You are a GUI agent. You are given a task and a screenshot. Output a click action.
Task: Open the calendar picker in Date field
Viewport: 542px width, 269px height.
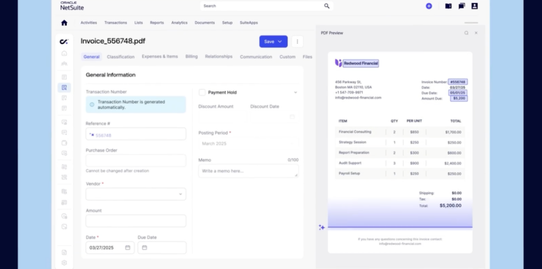[x=127, y=247]
